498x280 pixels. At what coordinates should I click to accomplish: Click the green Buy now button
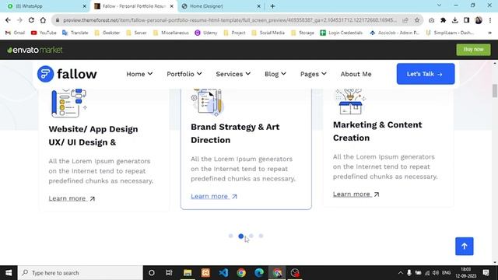pos(473,50)
